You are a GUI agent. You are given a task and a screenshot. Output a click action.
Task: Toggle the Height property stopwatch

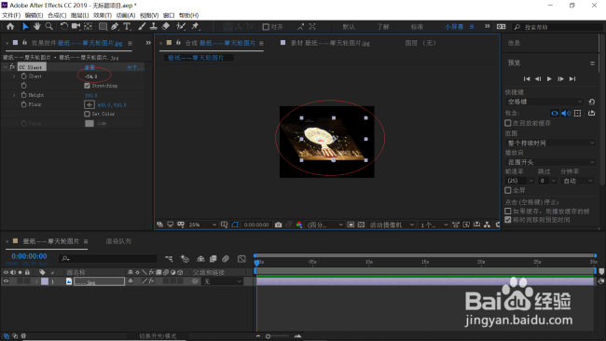click(x=23, y=95)
